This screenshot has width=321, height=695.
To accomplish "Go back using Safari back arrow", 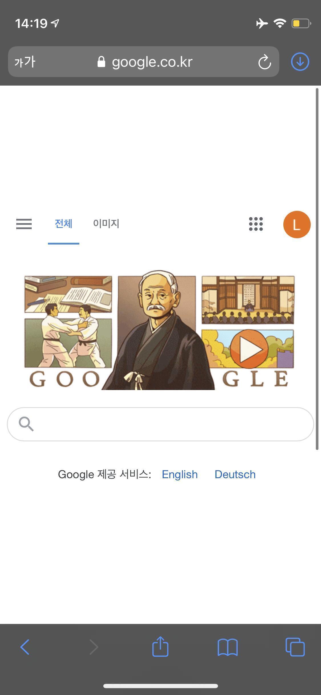I will point(25,647).
